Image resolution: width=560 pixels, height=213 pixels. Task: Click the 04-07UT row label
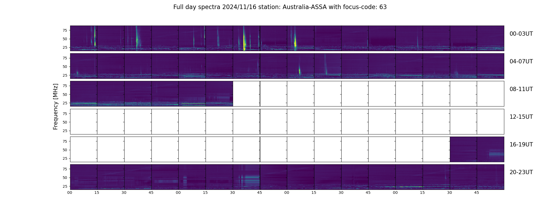pyautogui.click(x=521, y=62)
